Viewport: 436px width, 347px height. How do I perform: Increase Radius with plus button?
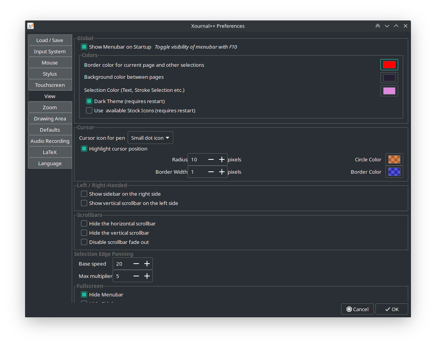[x=221, y=159]
